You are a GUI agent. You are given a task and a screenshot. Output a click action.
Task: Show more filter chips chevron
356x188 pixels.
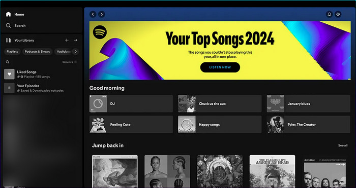pos(76,52)
